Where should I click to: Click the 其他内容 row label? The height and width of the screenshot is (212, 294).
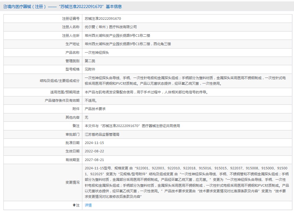click(x=72, y=117)
